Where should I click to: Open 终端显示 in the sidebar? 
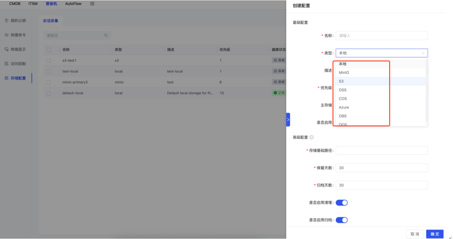pyautogui.click(x=18, y=49)
